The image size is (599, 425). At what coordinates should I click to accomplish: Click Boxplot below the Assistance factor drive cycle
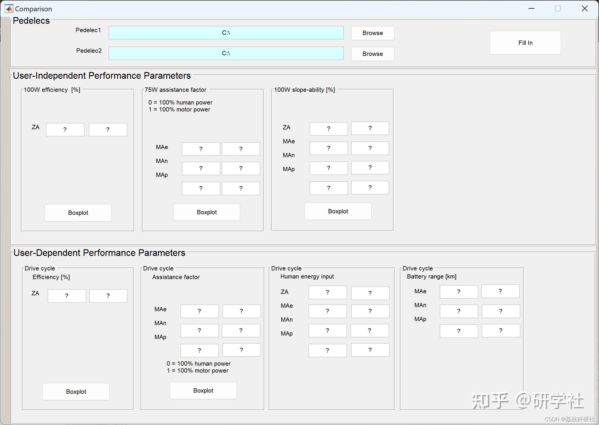pyautogui.click(x=203, y=390)
